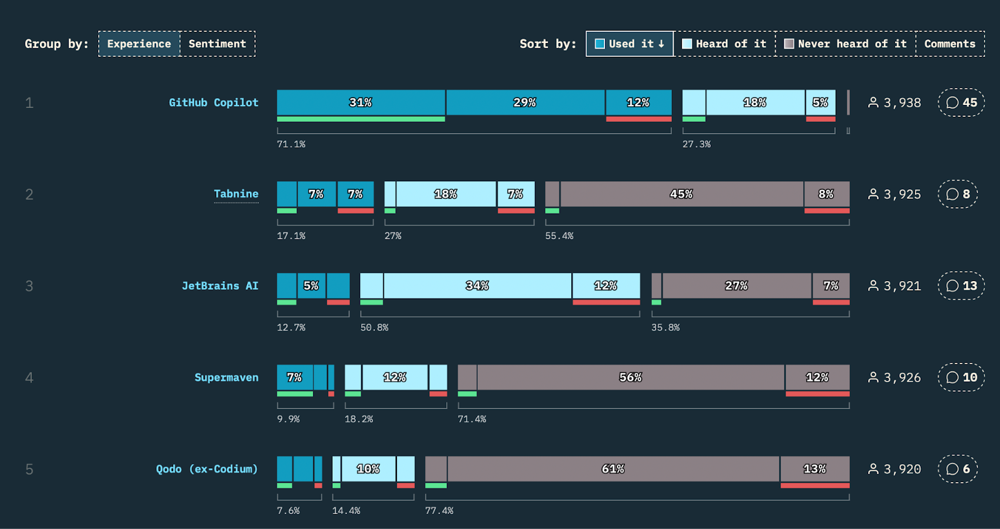Click GitHub Copilot's 18% heard-of-it segment
The width and height of the screenshot is (1000, 529).
[x=755, y=102]
